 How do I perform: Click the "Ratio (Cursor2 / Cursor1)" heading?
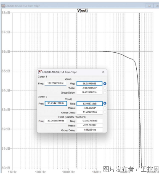72,117
